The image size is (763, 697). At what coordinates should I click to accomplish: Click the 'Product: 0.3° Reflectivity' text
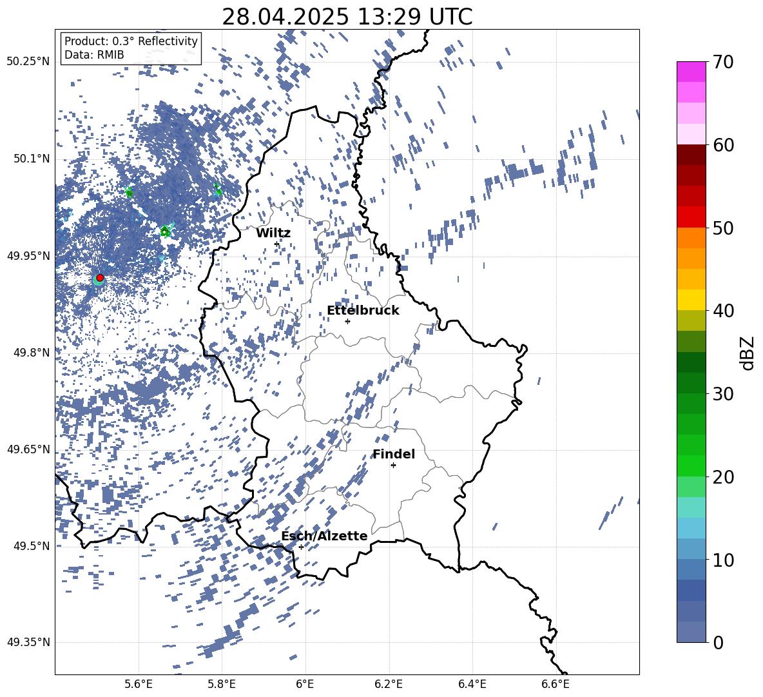point(131,41)
